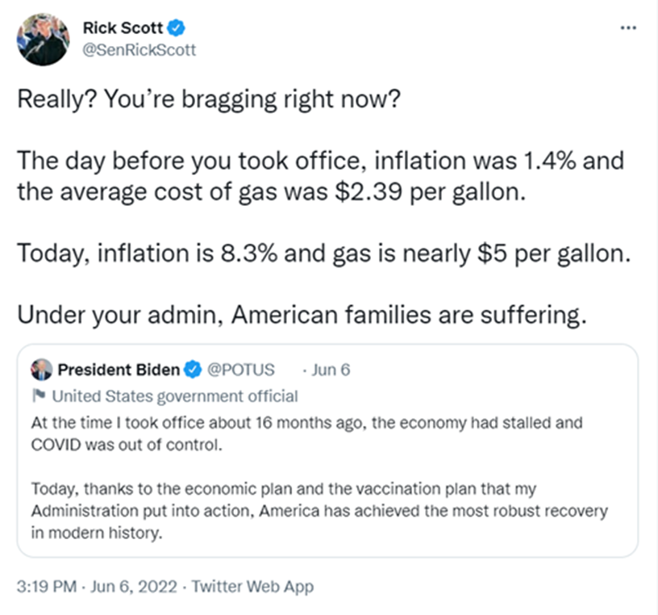Open the quoted tweet about robust recovery
The image size is (658, 615).
[327, 450]
